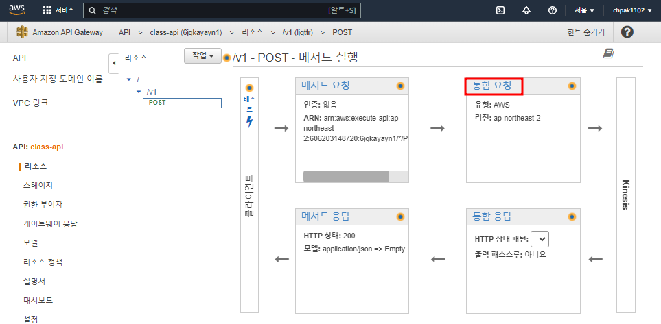Launch CloudShell terminal icon
Viewport: 661px width, 324px height.
tap(500, 10)
